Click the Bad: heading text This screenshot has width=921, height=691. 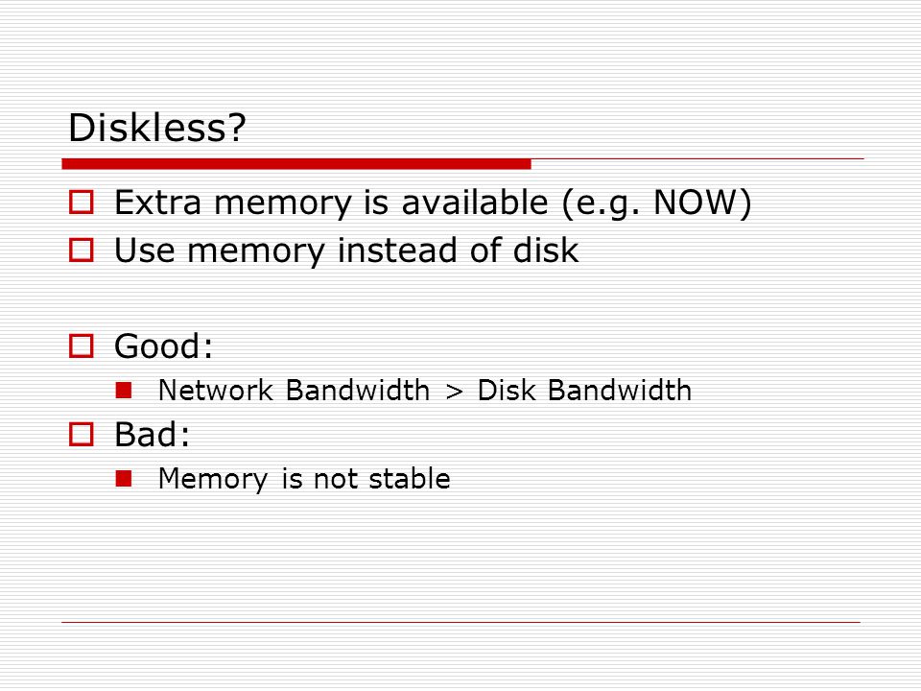[153, 434]
